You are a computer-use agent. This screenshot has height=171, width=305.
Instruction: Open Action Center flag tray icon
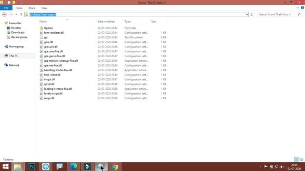[x=266, y=167]
